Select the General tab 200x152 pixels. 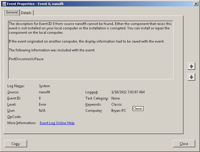[12, 13]
